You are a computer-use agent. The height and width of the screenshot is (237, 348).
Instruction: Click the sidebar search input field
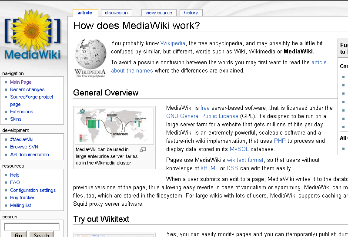pos(32,227)
